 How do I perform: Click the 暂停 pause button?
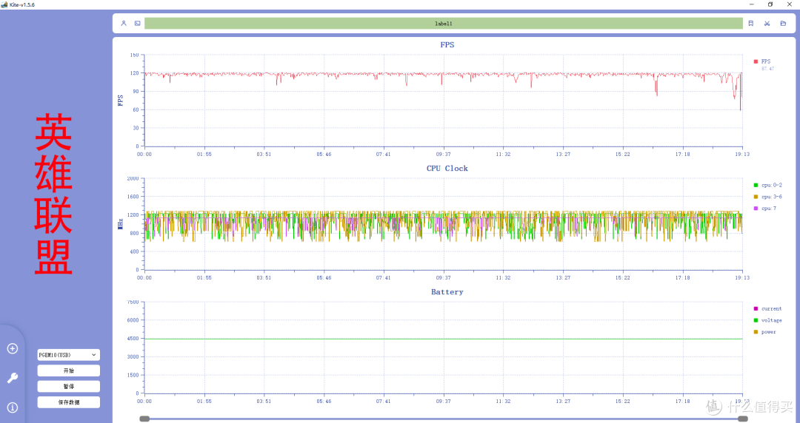68,386
